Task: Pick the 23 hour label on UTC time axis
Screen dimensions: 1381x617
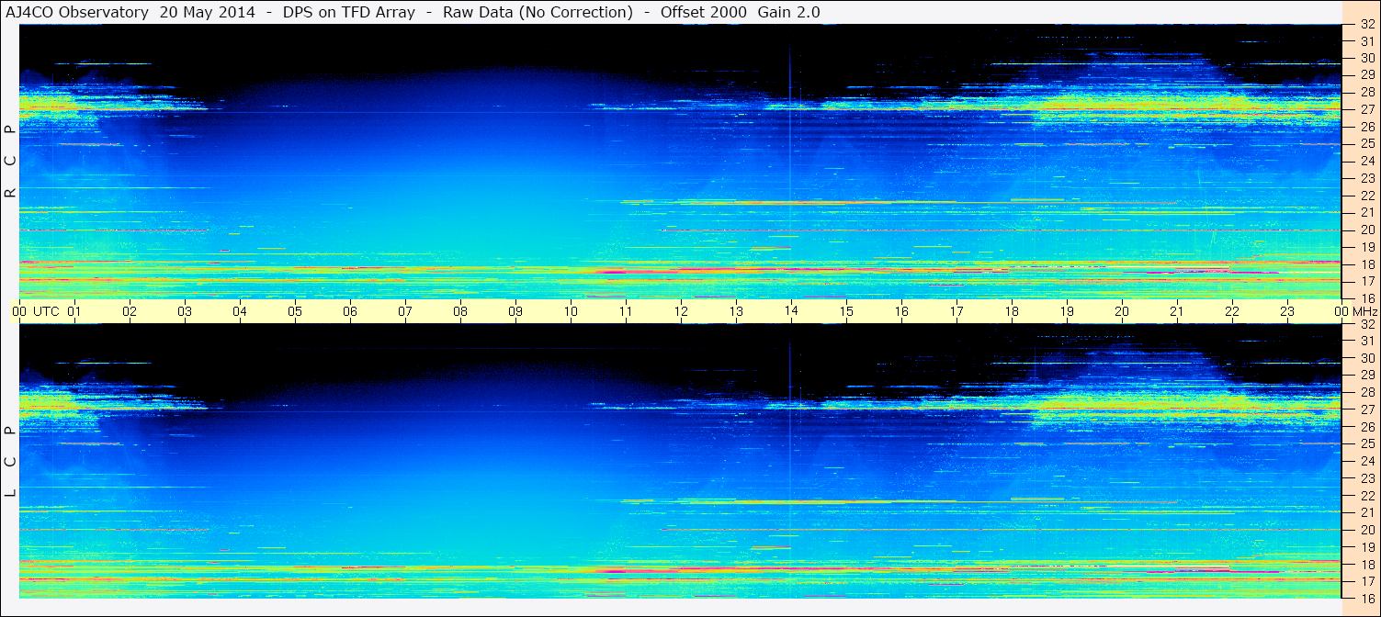Action: [x=1287, y=311]
